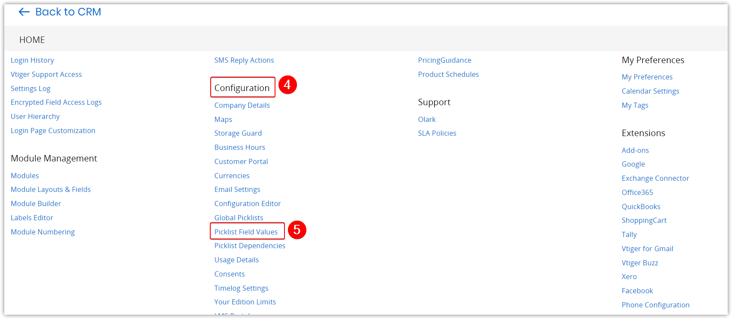Go to Global Picklists
This screenshot has width=732, height=319.
(x=239, y=218)
